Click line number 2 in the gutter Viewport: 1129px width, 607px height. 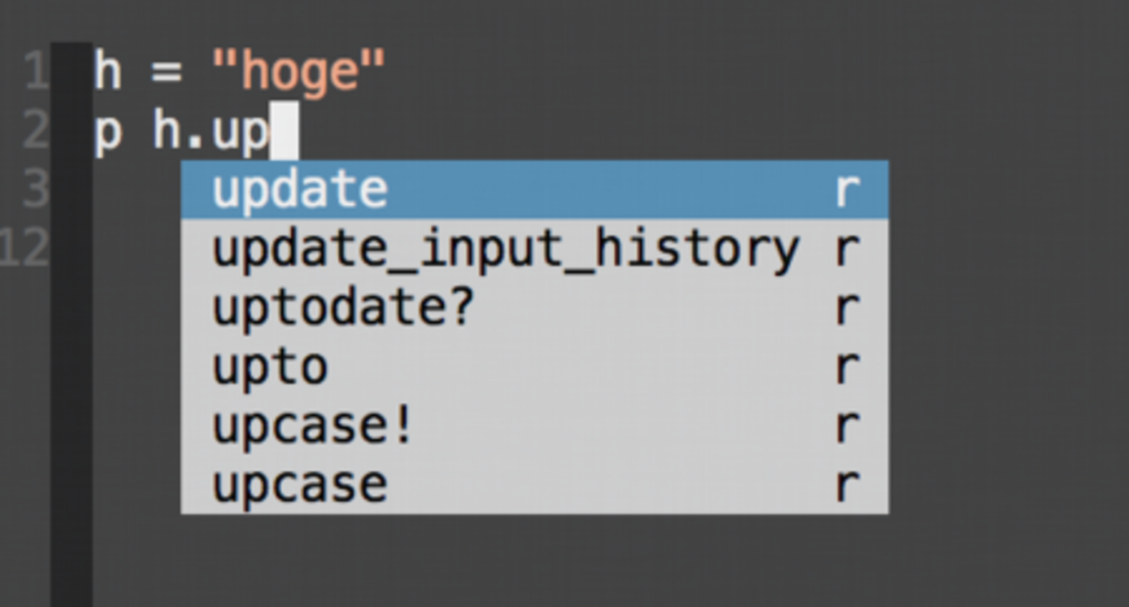[x=36, y=132]
